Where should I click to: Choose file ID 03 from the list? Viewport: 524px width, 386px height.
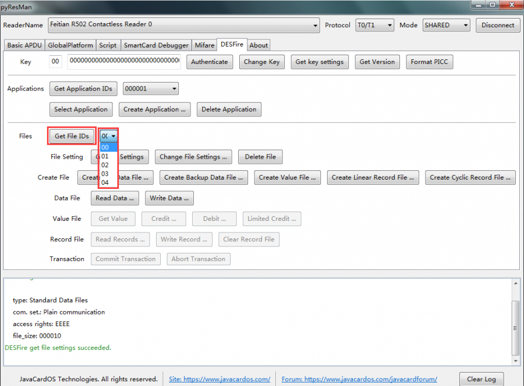click(109, 174)
